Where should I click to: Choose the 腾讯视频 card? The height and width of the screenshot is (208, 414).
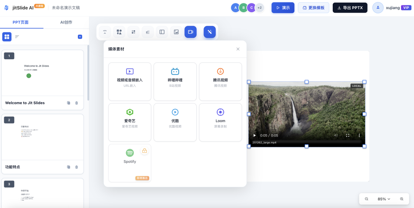(x=220, y=81)
